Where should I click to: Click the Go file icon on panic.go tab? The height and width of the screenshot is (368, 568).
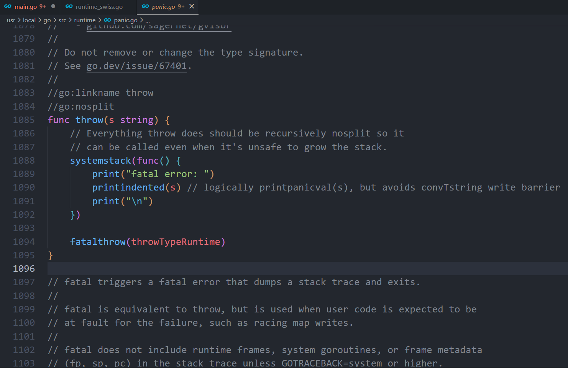pos(145,7)
